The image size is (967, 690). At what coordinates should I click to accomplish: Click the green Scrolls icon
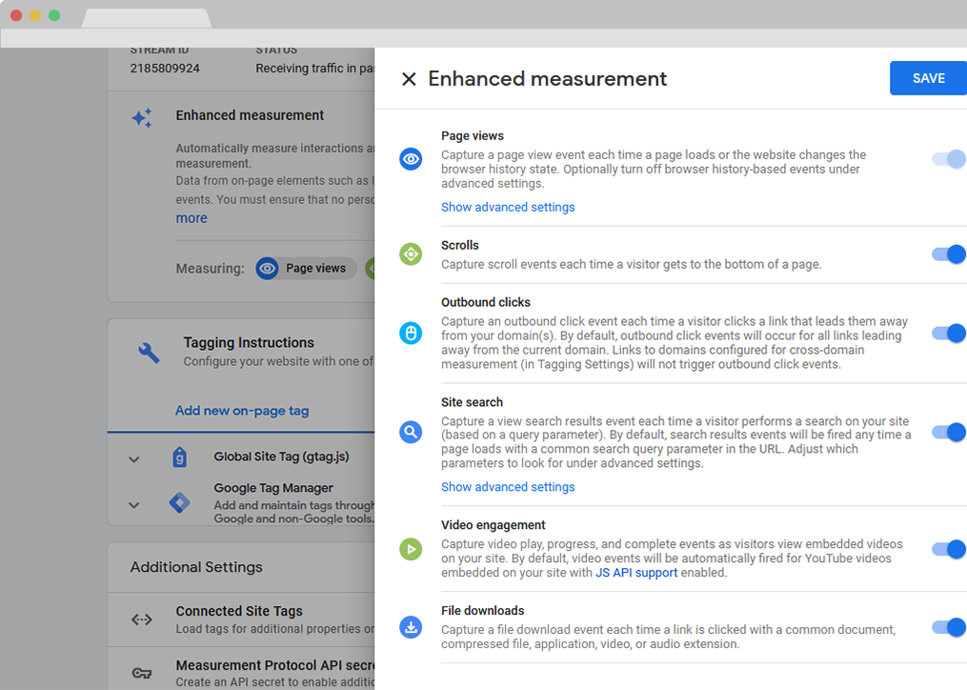[411, 254]
